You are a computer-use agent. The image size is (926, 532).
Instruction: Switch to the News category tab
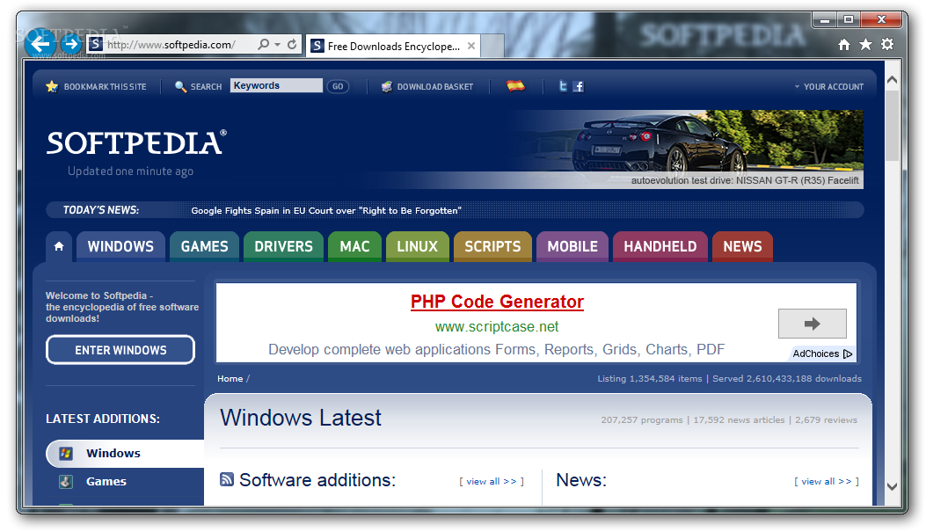click(x=742, y=246)
